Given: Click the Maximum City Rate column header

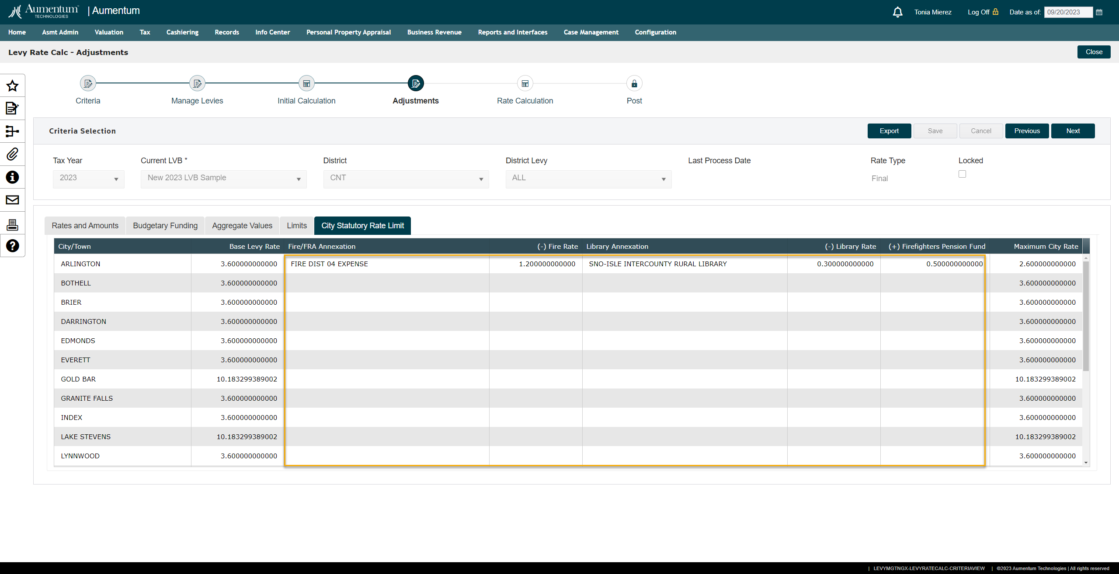Looking at the screenshot, I should tap(1036, 246).
